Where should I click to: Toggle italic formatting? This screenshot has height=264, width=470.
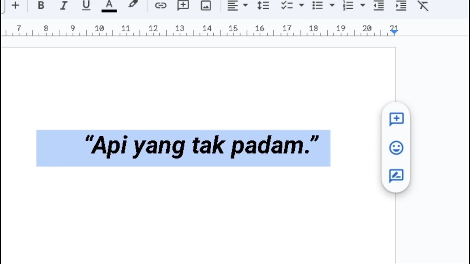(64, 5)
